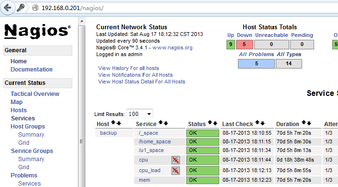
Task: Click the Nagios logo
Action: coord(37,31)
